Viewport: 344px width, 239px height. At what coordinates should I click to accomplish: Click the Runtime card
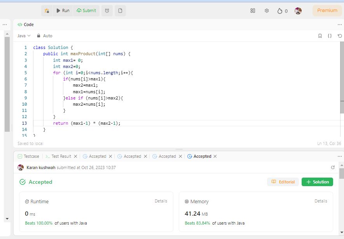96,211
